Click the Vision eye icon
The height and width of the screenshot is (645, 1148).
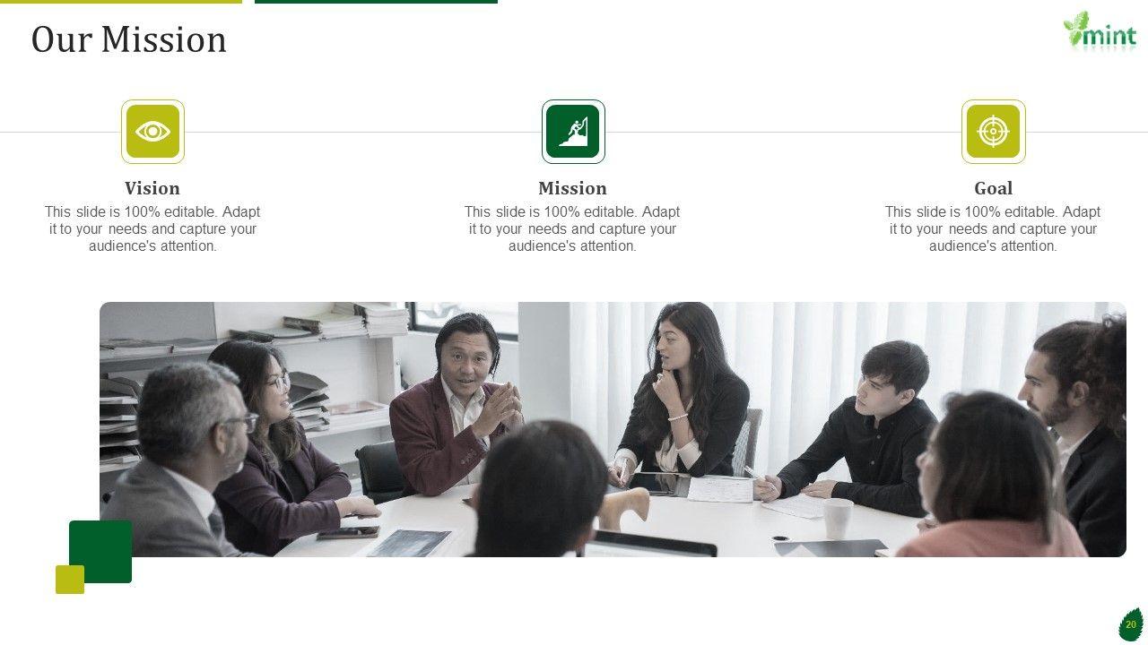152,132
